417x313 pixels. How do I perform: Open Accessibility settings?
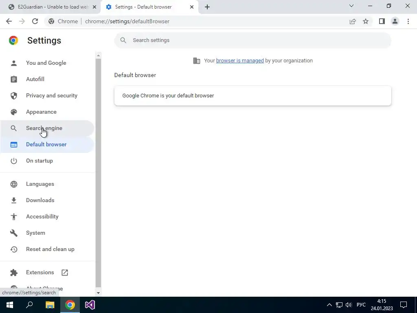tap(47, 217)
